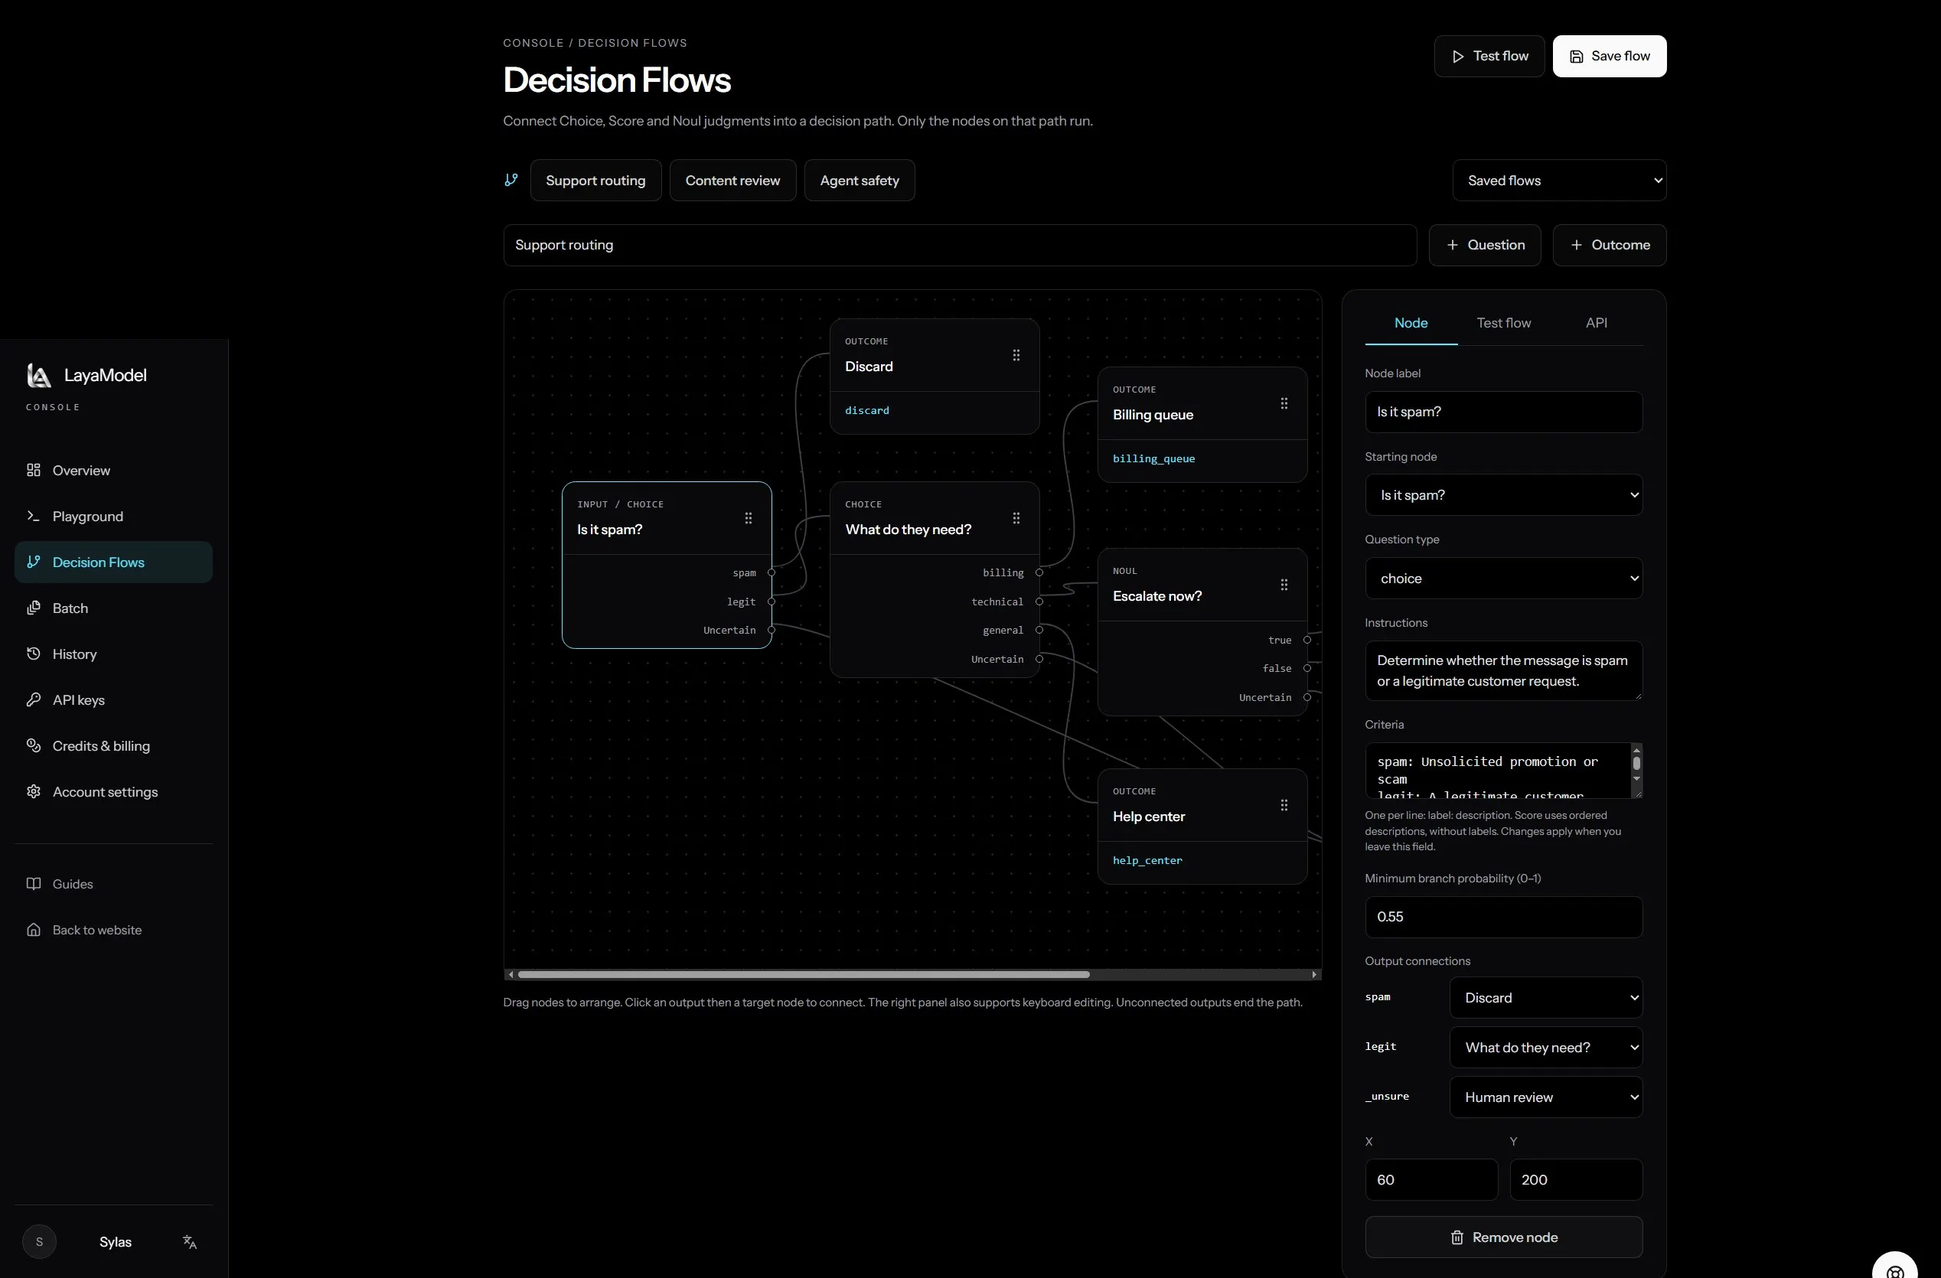Add a Question node
1941x1278 pixels.
(1484, 245)
